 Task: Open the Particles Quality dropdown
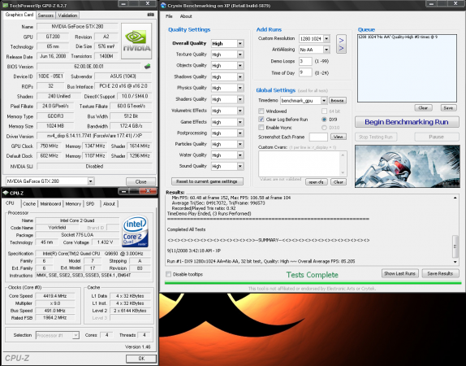tap(240, 144)
